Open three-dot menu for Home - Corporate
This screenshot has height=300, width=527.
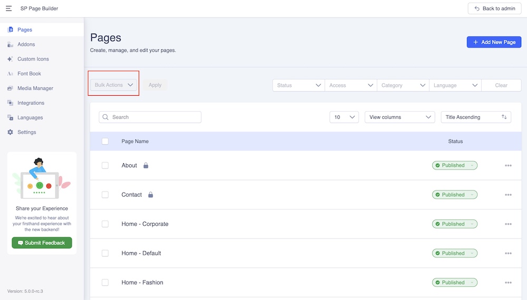click(508, 224)
